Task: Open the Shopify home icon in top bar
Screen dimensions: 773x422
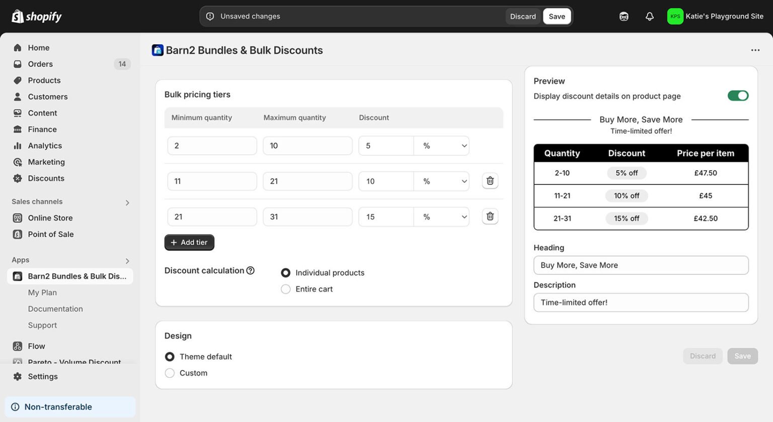Action: click(18, 16)
